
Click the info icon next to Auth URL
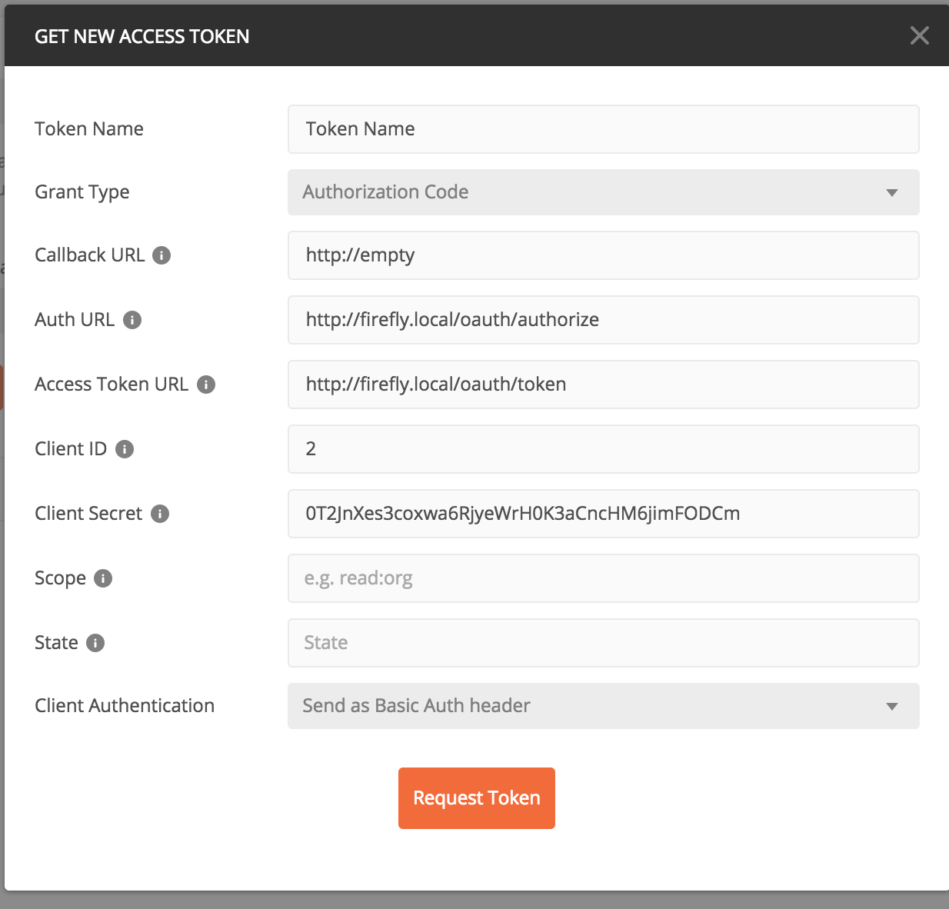point(132,320)
